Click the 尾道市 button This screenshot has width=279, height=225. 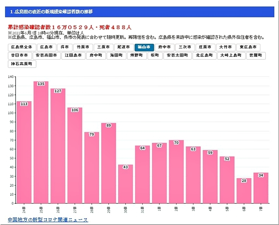pyautogui.click(x=124, y=47)
